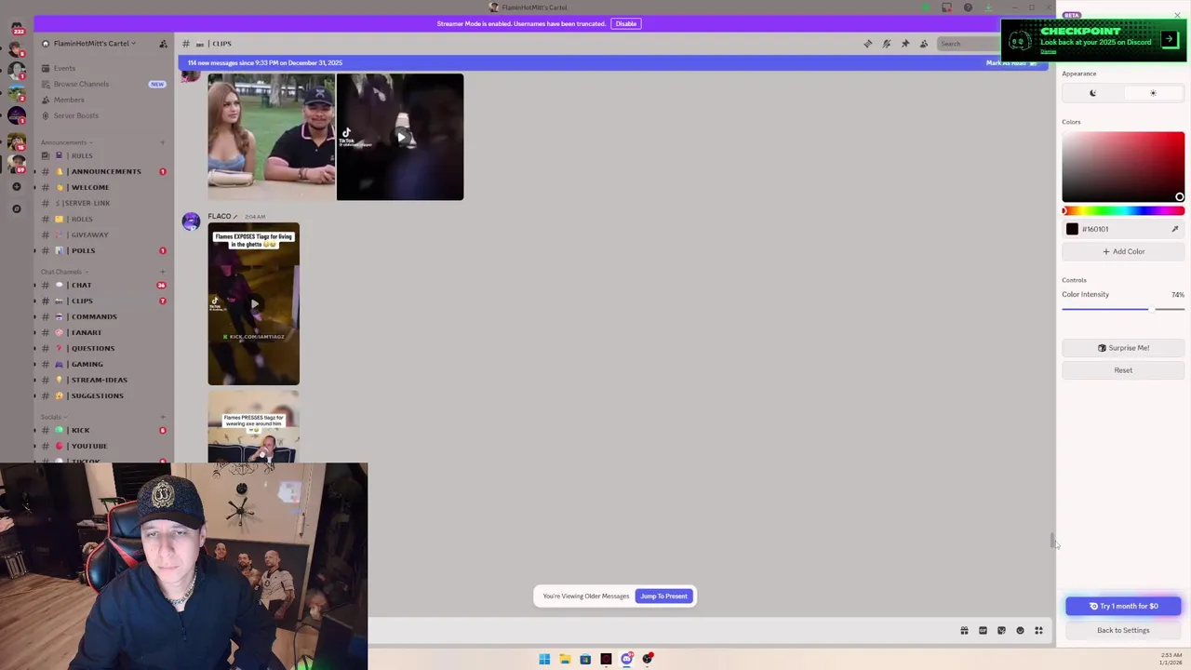Click Mark As Read

coord(1010,62)
